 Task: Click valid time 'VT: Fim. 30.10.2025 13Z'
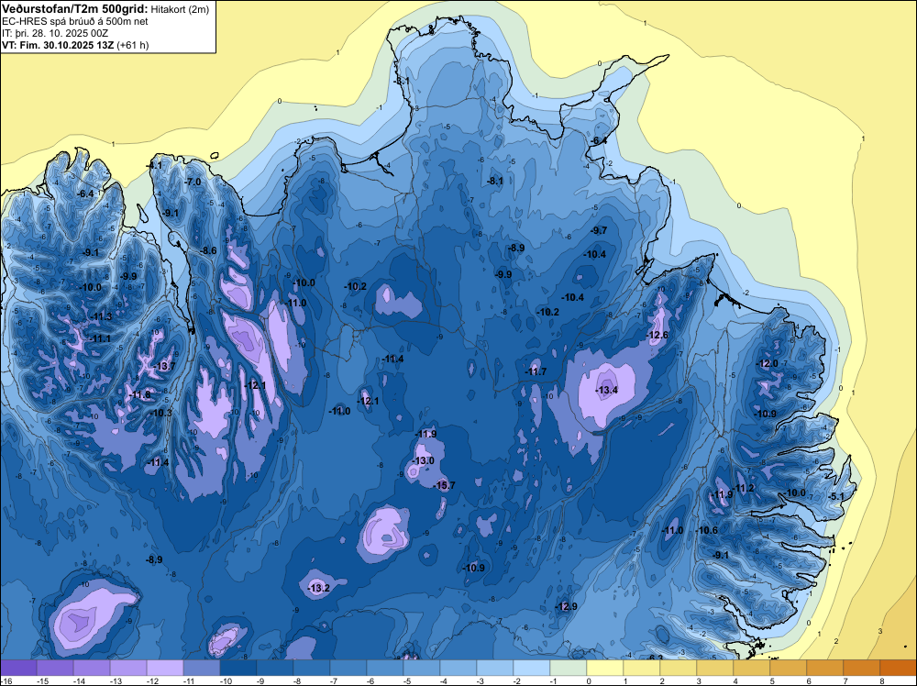click(x=58, y=45)
